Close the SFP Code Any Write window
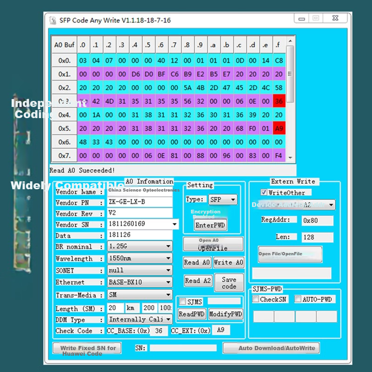The width and height of the screenshot is (372, 372). (335, 19)
